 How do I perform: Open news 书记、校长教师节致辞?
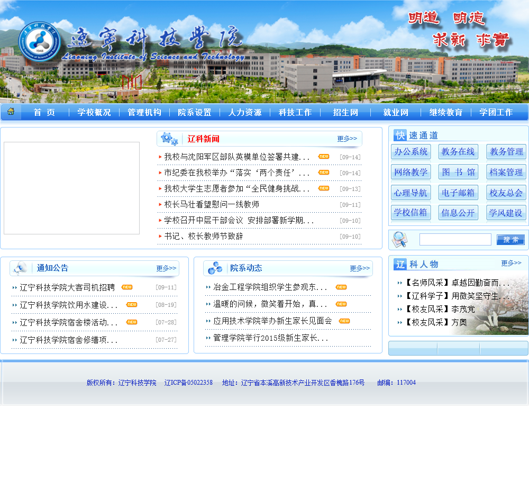click(x=204, y=237)
